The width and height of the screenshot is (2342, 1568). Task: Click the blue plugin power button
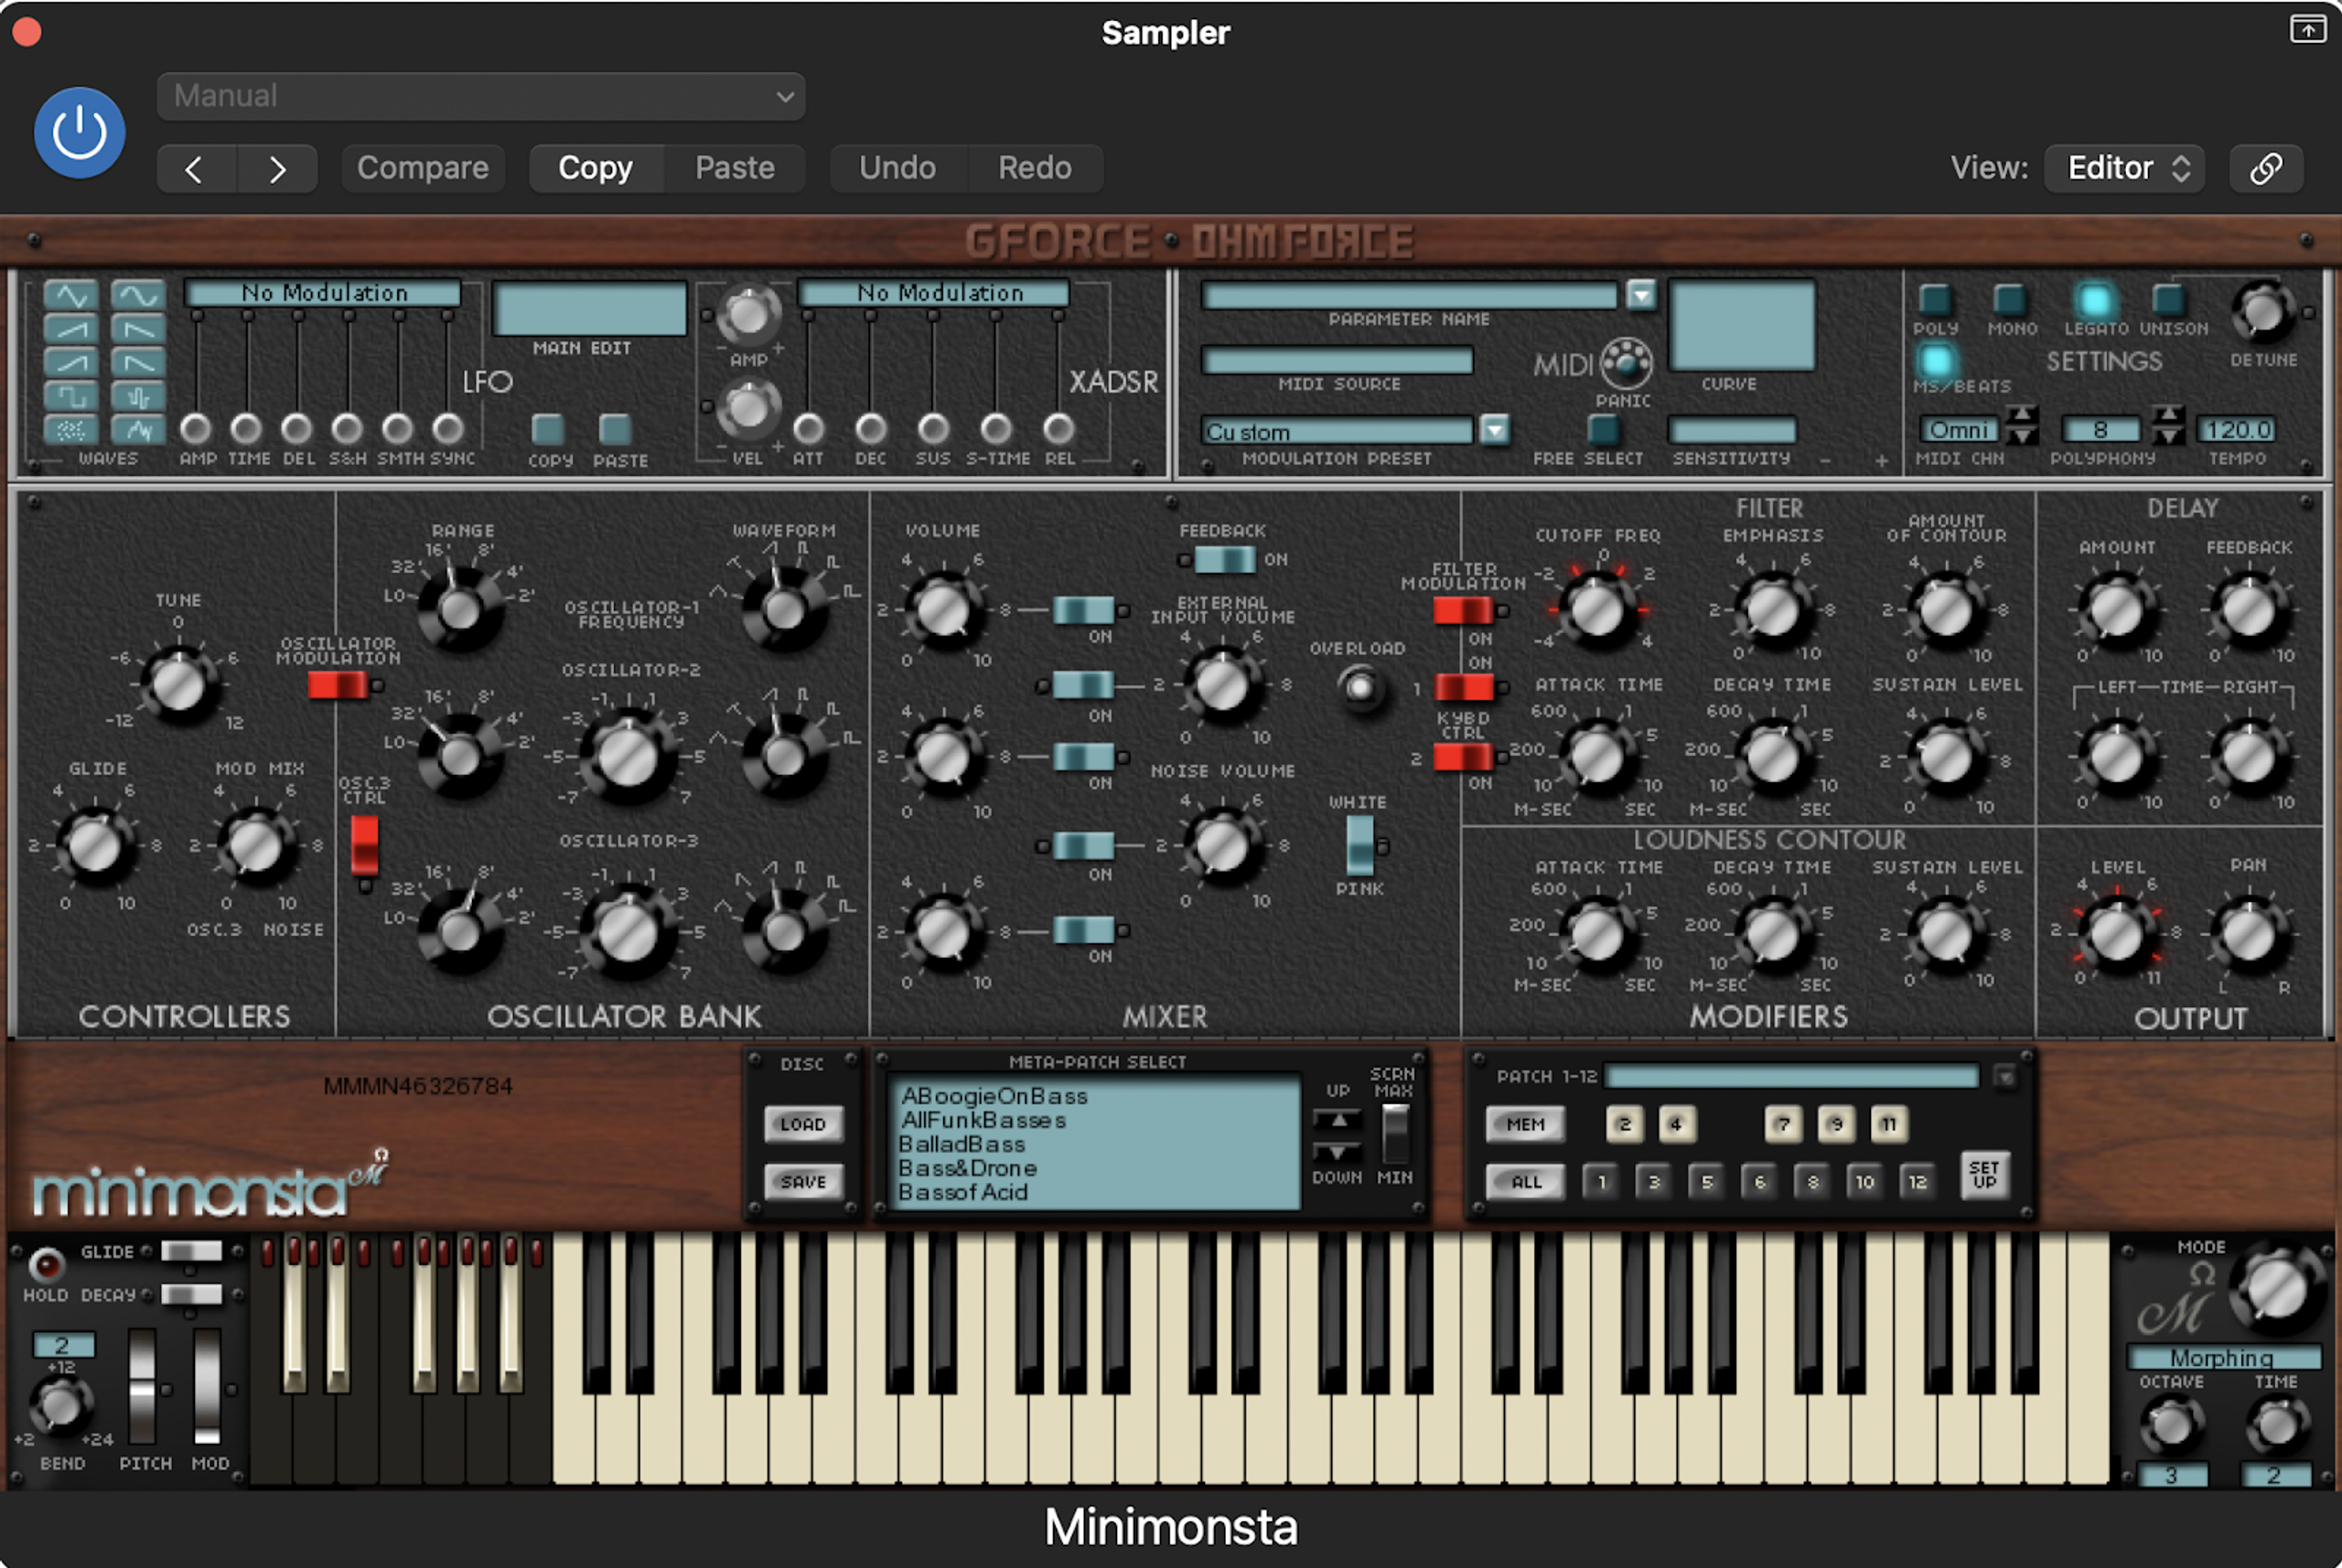tap(79, 132)
